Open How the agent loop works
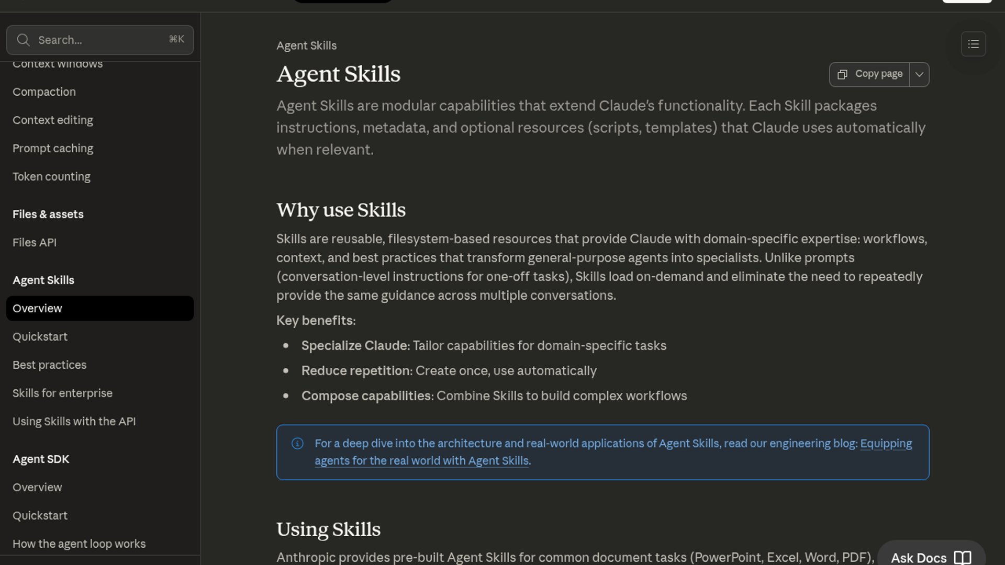The width and height of the screenshot is (1005, 565). 79,544
